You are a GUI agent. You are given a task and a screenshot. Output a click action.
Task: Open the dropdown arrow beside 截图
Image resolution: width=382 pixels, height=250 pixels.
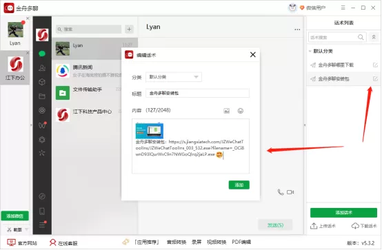pos(27,229)
